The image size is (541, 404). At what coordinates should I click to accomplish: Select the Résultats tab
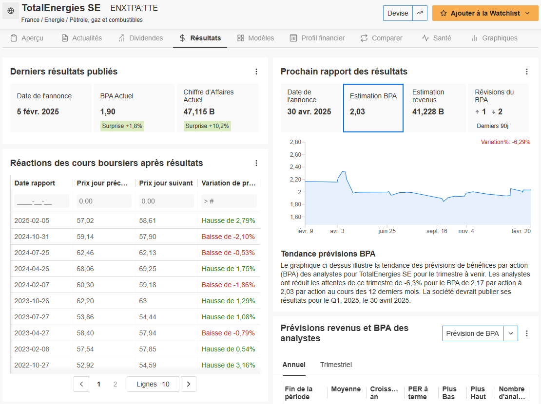click(x=200, y=38)
